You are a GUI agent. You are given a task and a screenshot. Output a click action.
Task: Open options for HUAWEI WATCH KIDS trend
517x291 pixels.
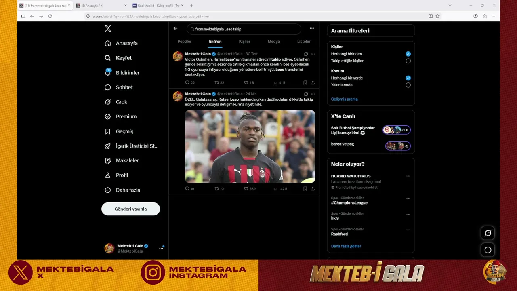(x=408, y=176)
